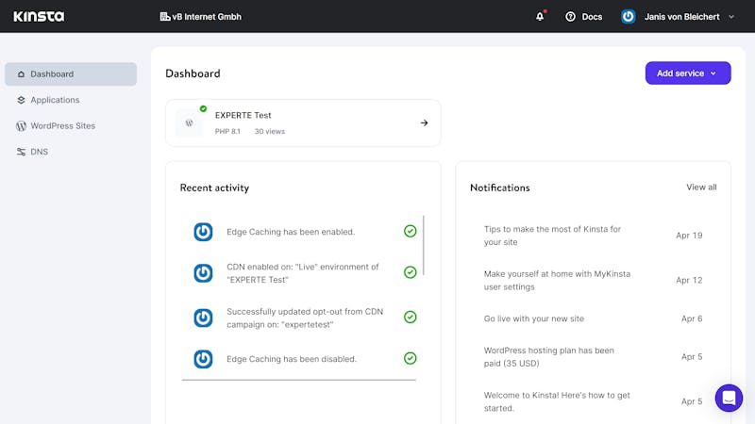Click avatar beside CDN enabled activity
Image resolution: width=755 pixels, height=424 pixels.
pyautogui.click(x=203, y=273)
